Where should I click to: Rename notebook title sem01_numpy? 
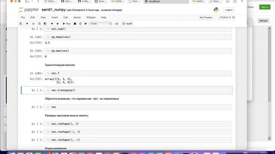coord(54,10)
